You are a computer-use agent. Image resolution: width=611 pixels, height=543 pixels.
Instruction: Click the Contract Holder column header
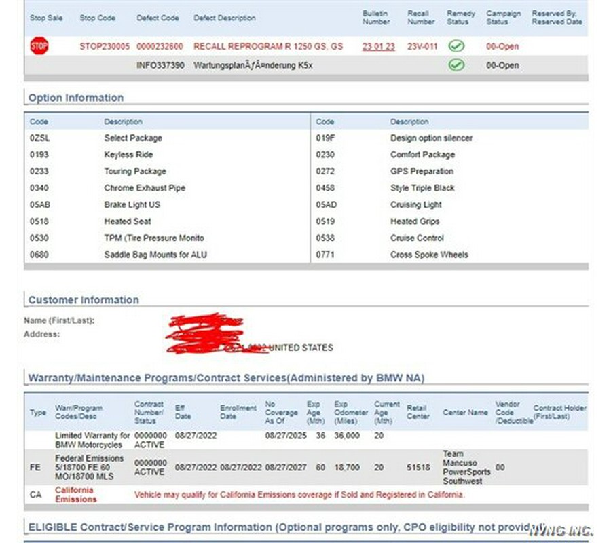[560, 412]
